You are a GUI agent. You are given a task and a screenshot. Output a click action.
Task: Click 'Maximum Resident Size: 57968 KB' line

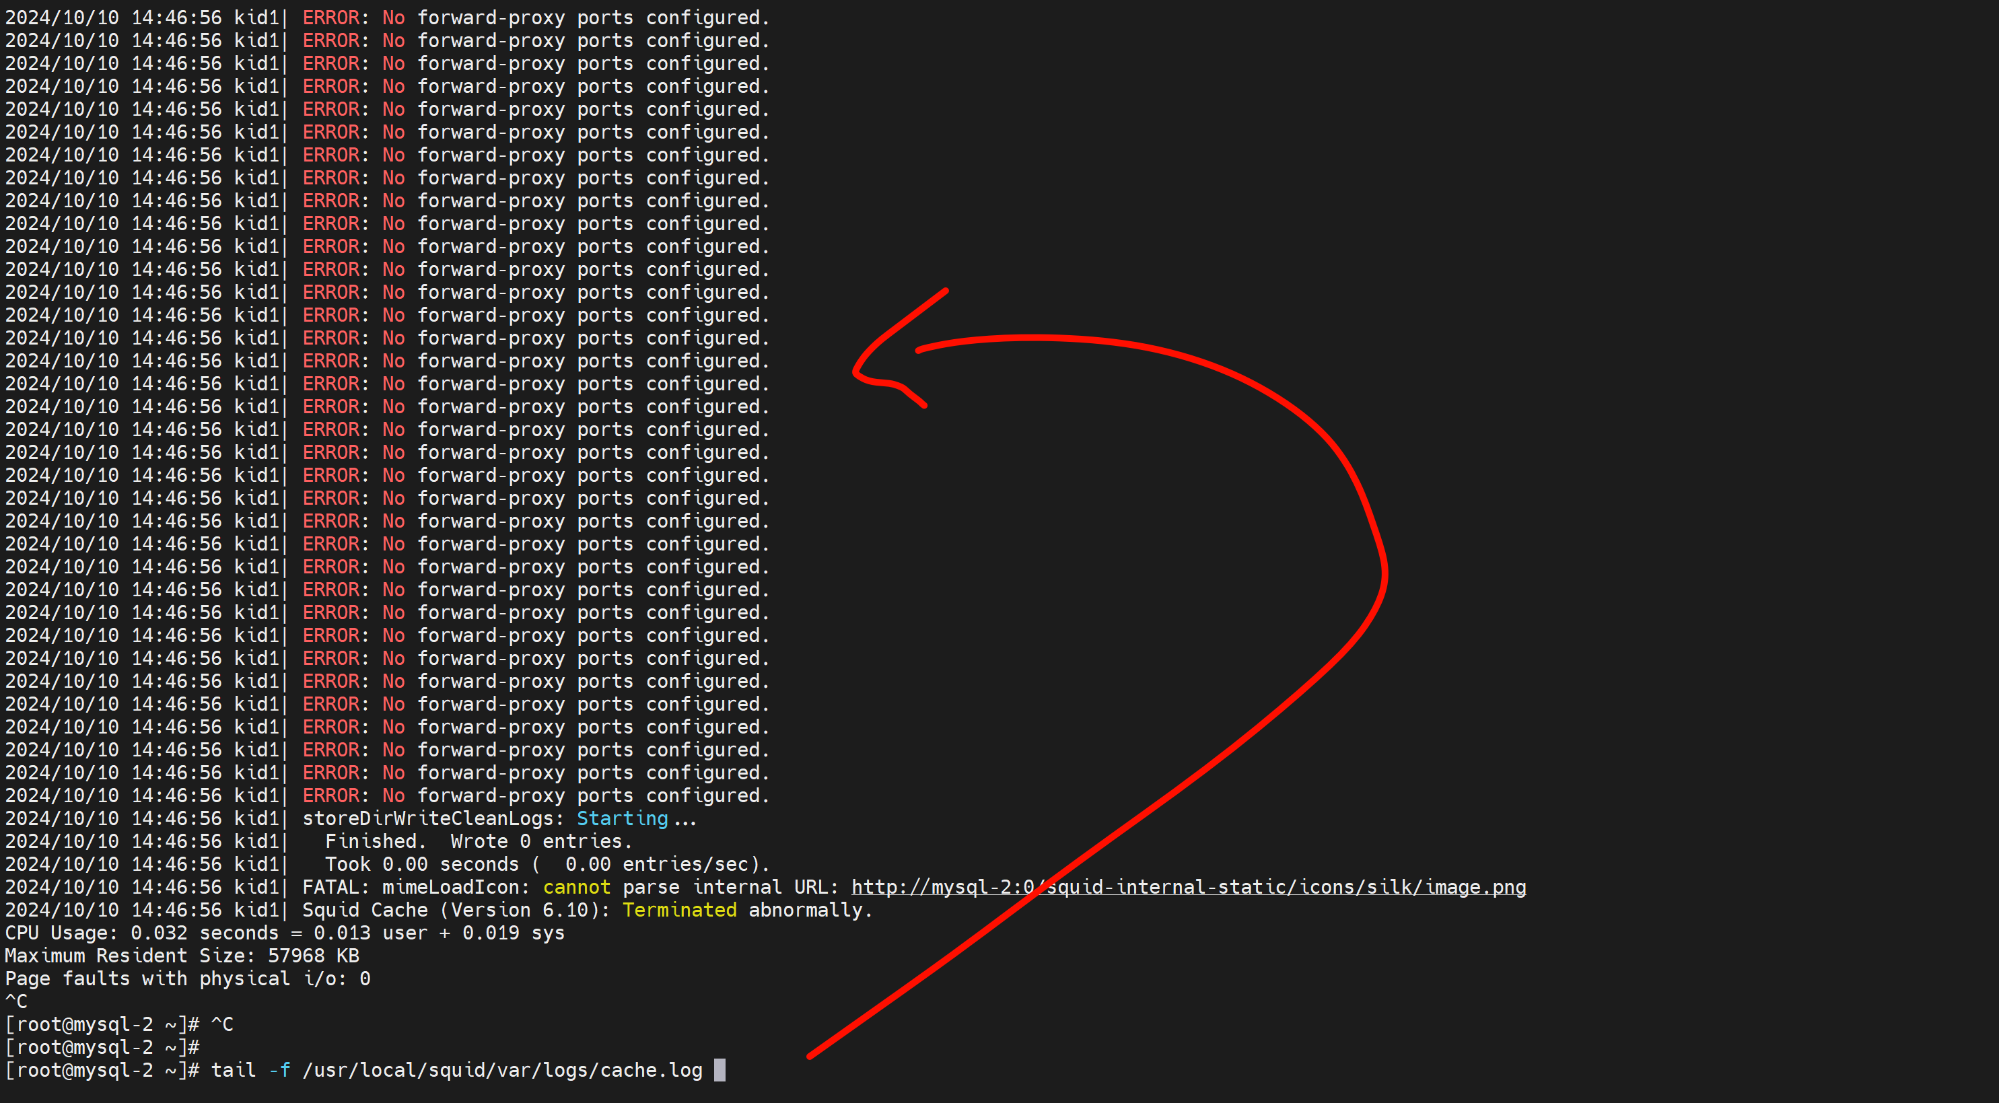pos(182,956)
